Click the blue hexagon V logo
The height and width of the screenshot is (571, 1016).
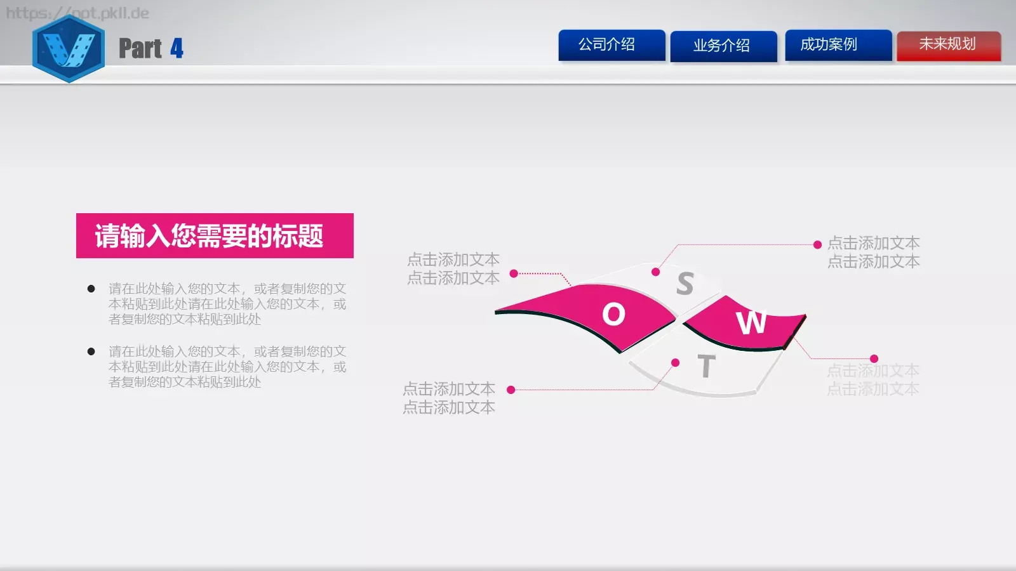69,49
